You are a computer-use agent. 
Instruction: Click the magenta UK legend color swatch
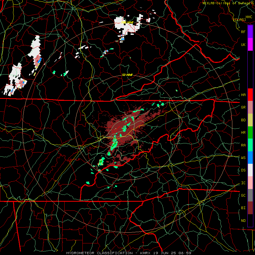[x=250, y=44]
